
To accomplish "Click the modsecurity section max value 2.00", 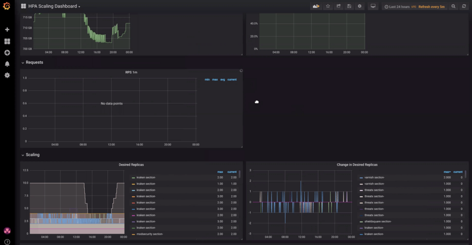I will (x=220, y=234).
